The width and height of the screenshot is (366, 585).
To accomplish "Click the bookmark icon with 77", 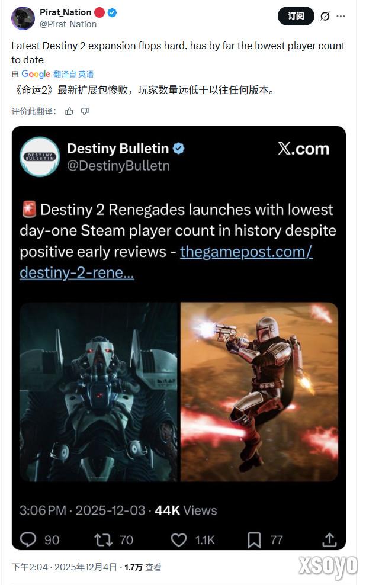I will [254, 540].
